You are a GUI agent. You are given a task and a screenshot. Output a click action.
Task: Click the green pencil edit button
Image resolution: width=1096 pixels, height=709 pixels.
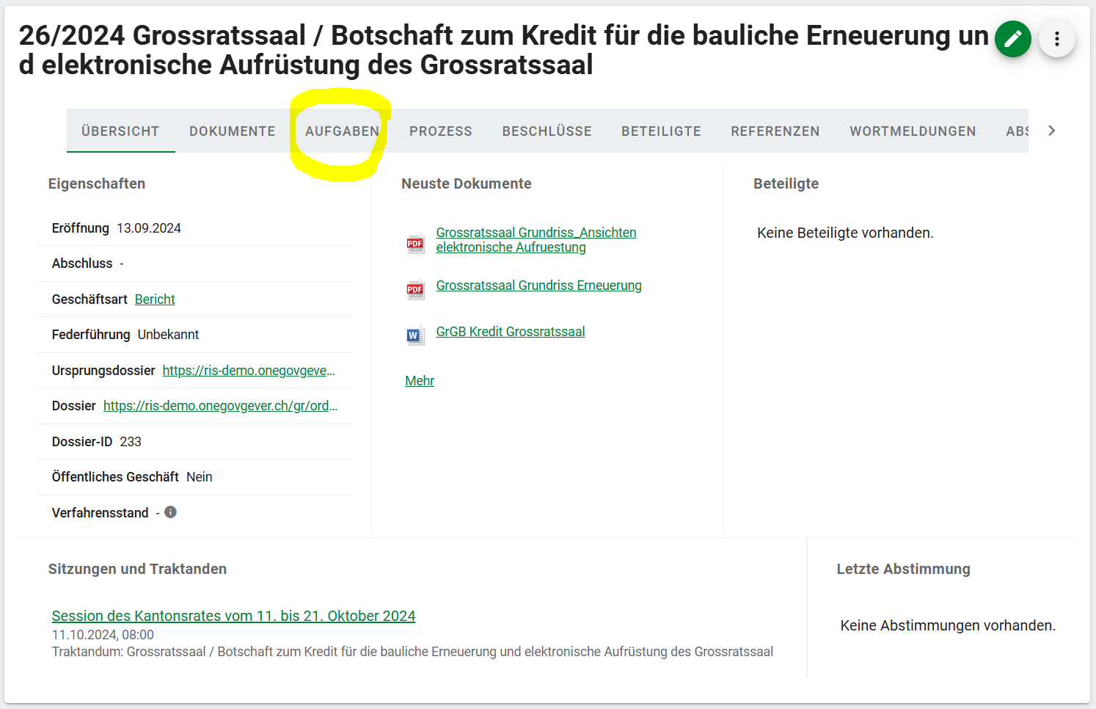tap(1012, 39)
